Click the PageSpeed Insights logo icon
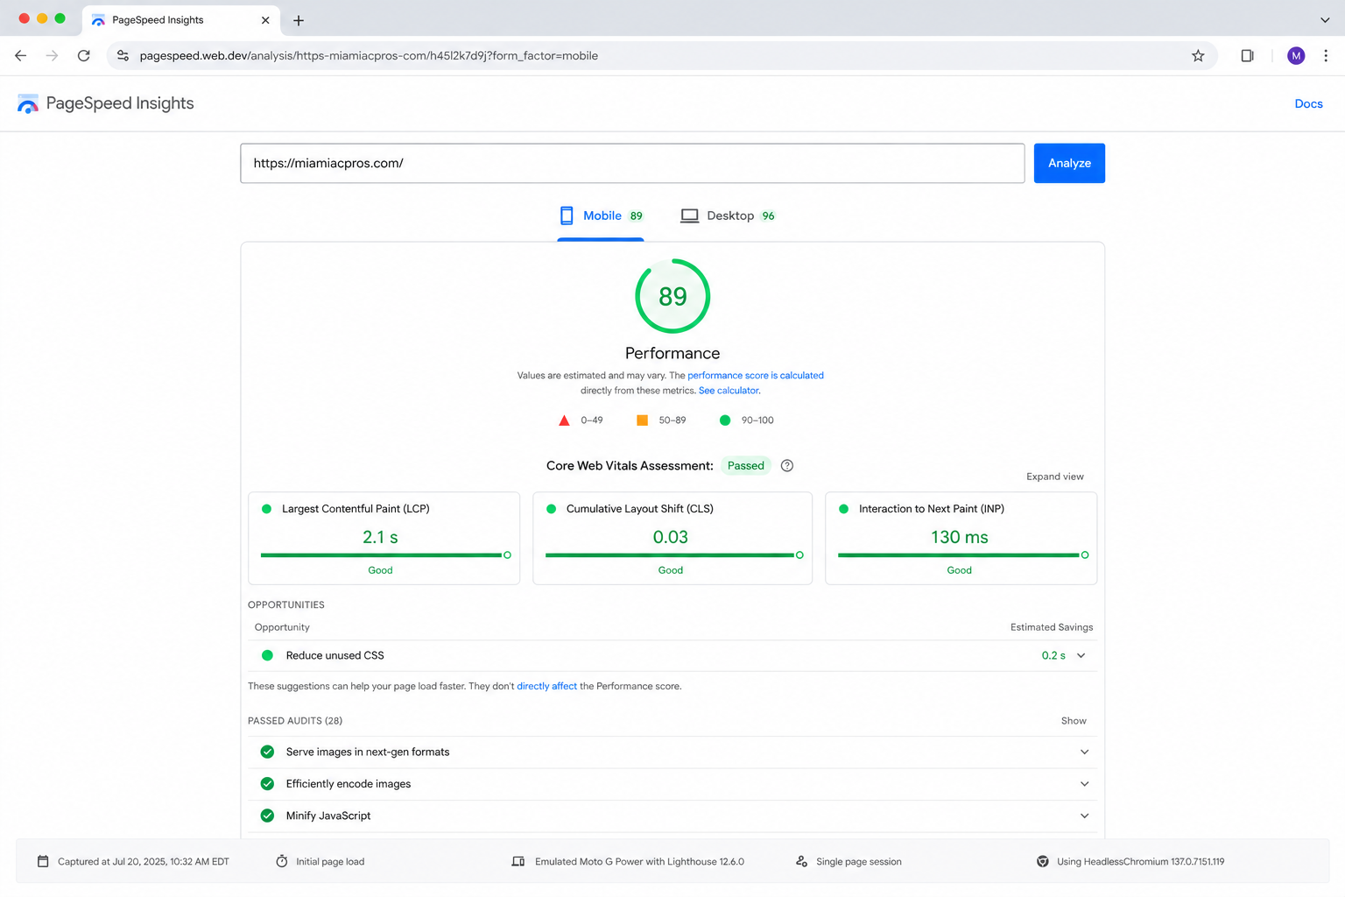 pyautogui.click(x=28, y=103)
